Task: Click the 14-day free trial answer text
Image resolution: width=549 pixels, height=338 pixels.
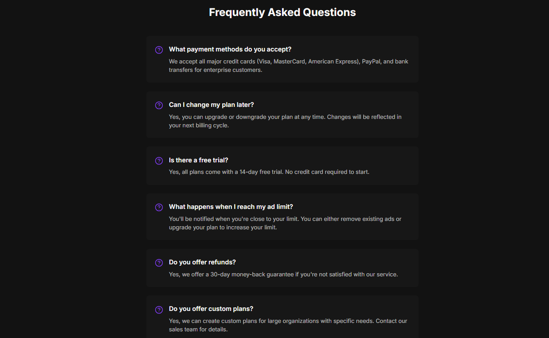Action: (269, 172)
